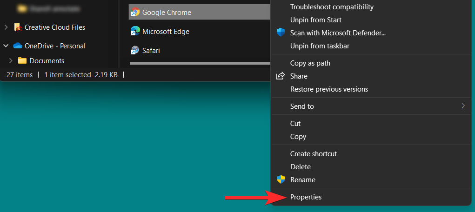Choose Restore previous versions

329,89
